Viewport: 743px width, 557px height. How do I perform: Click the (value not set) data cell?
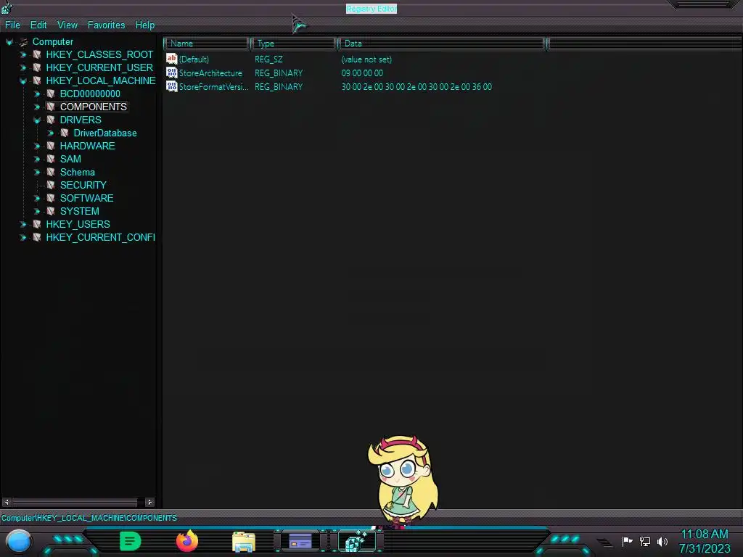click(x=366, y=59)
